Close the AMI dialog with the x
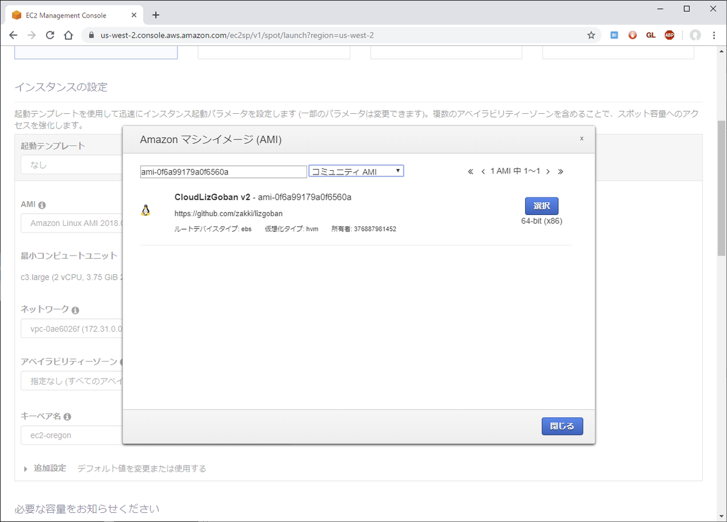Viewport: 727px width, 522px height. 582,138
